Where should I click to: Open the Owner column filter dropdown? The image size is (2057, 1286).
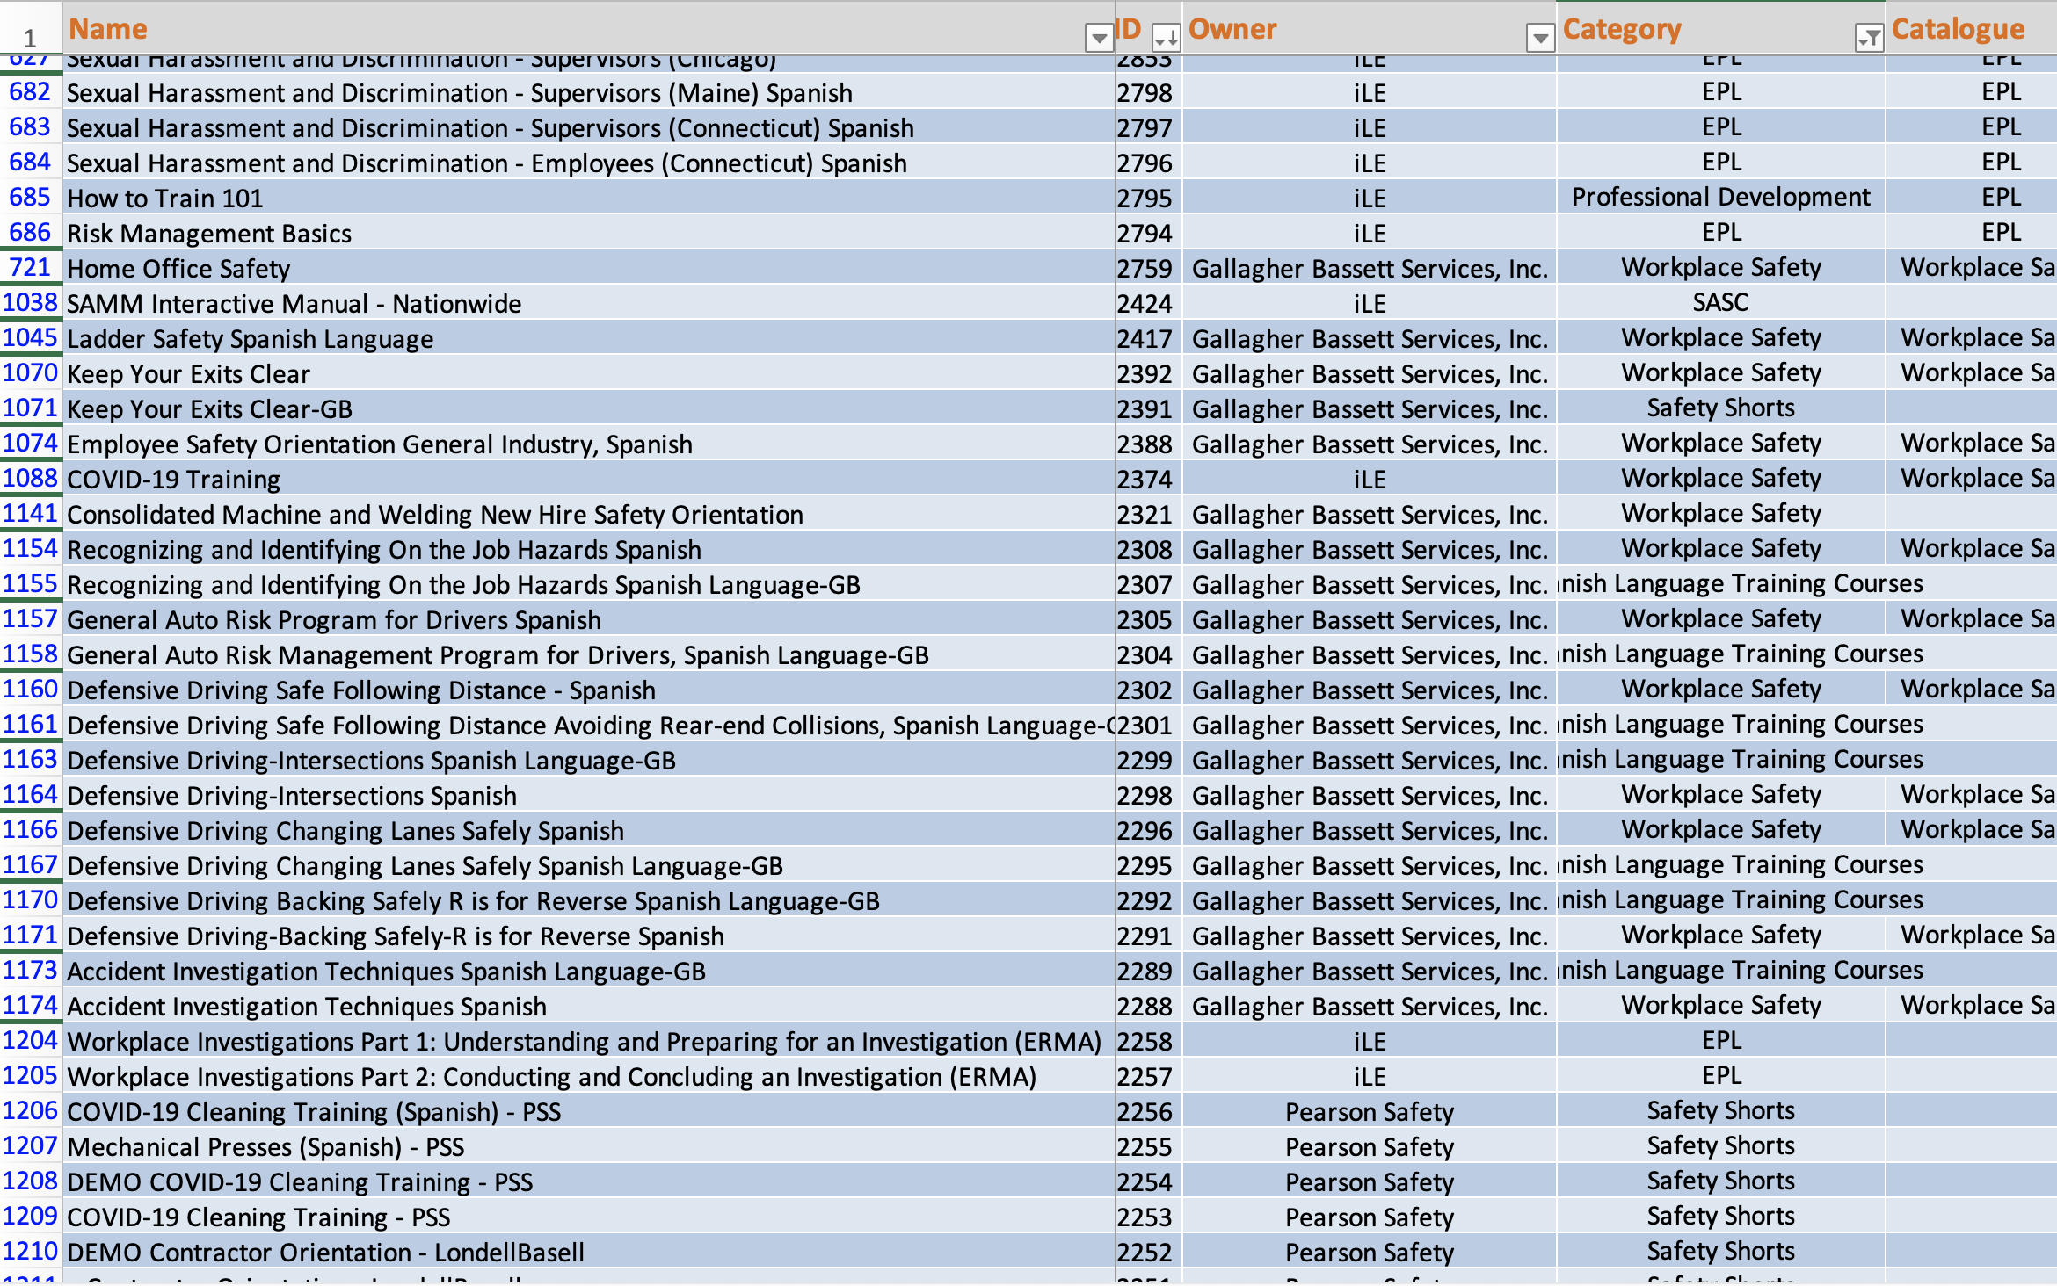(x=1539, y=38)
